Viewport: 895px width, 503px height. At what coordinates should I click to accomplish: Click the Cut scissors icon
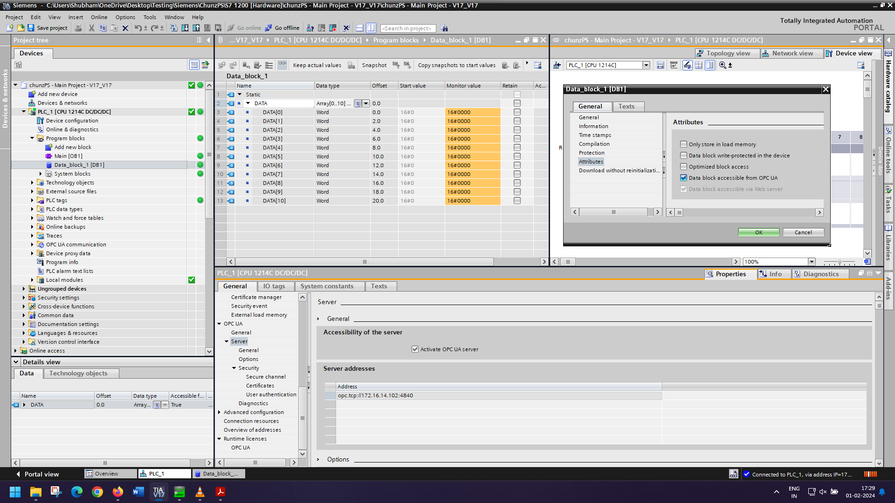point(91,28)
